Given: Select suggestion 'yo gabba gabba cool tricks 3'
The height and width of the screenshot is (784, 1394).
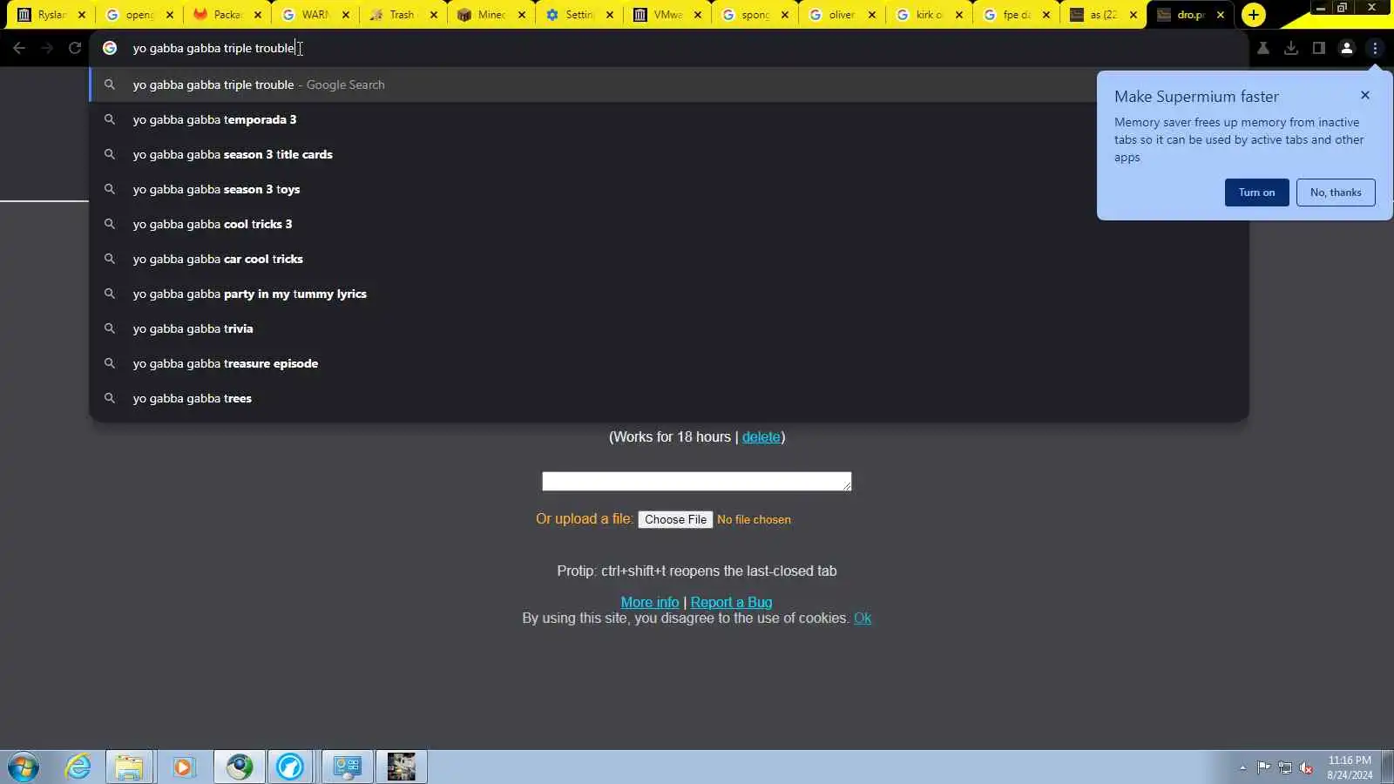Looking at the screenshot, I should tap(669, 224).
